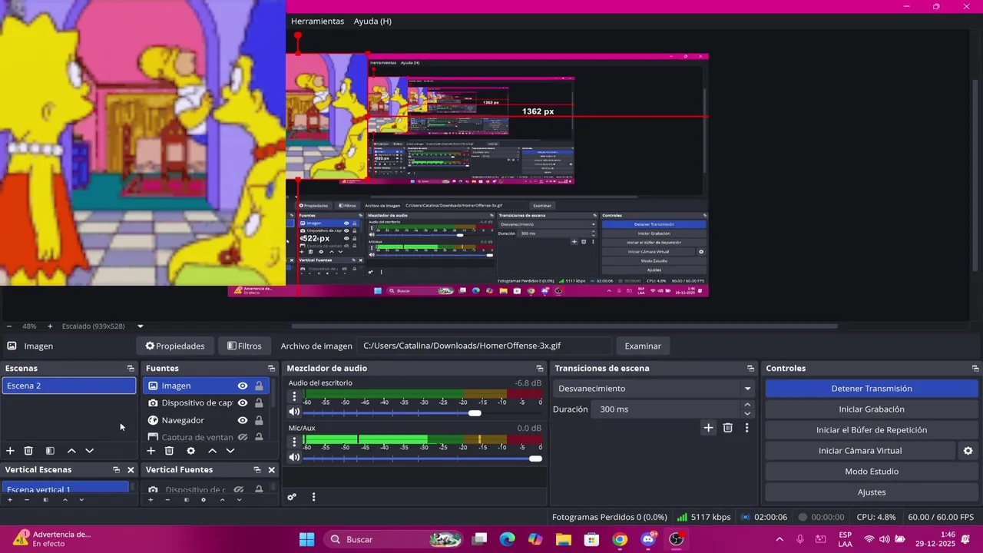
Task: Float the Controles dock with popout icon
Action: click(975, 369)
